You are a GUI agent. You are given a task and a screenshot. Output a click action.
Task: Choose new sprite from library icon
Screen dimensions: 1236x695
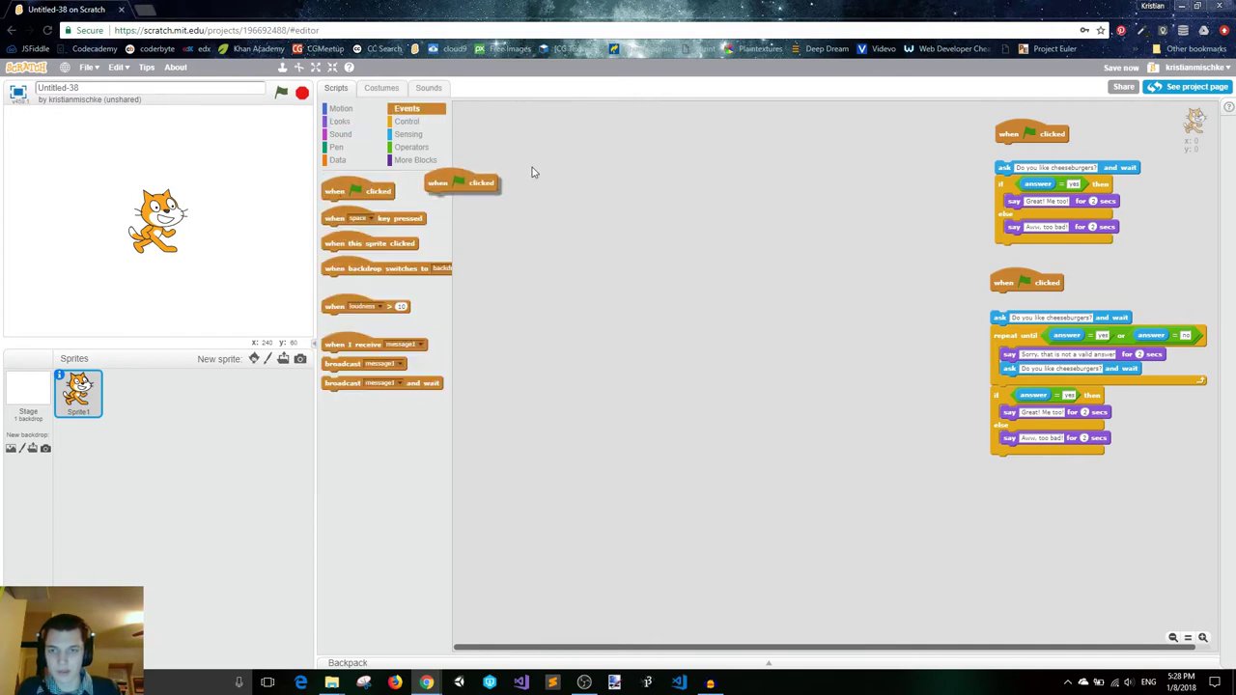coord(254,359)
